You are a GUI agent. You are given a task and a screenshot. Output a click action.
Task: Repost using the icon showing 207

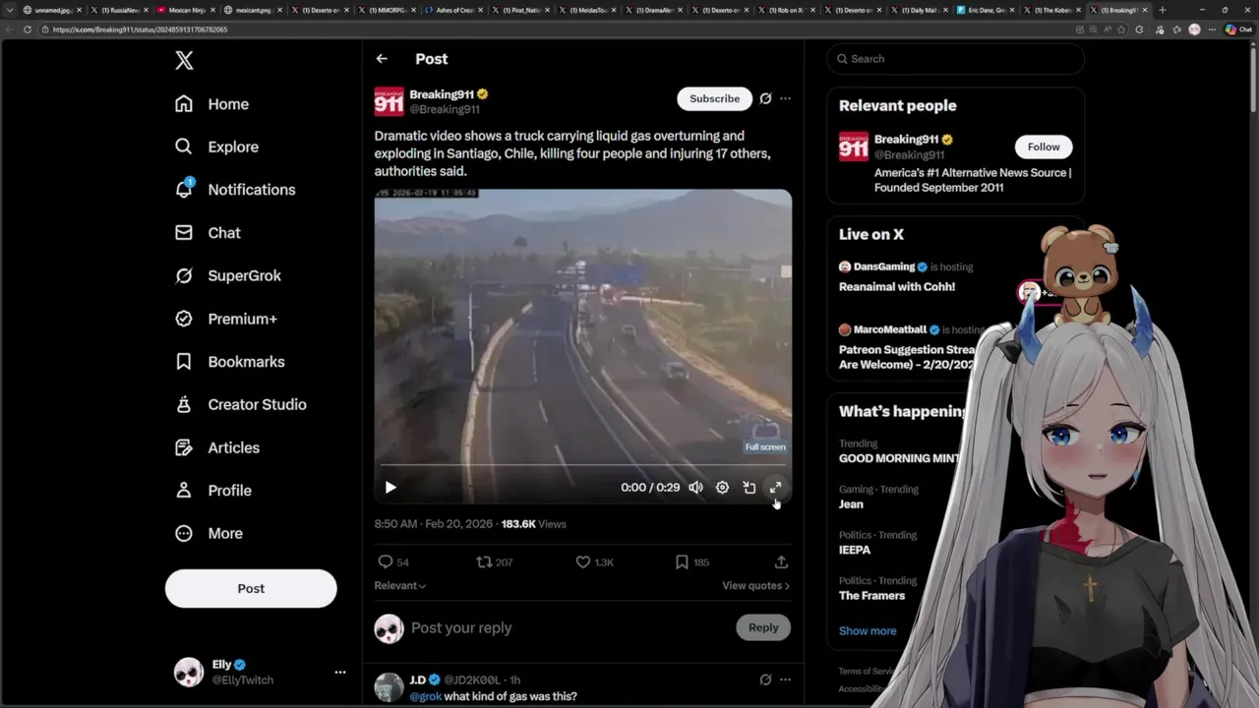(x=495, y=561)
